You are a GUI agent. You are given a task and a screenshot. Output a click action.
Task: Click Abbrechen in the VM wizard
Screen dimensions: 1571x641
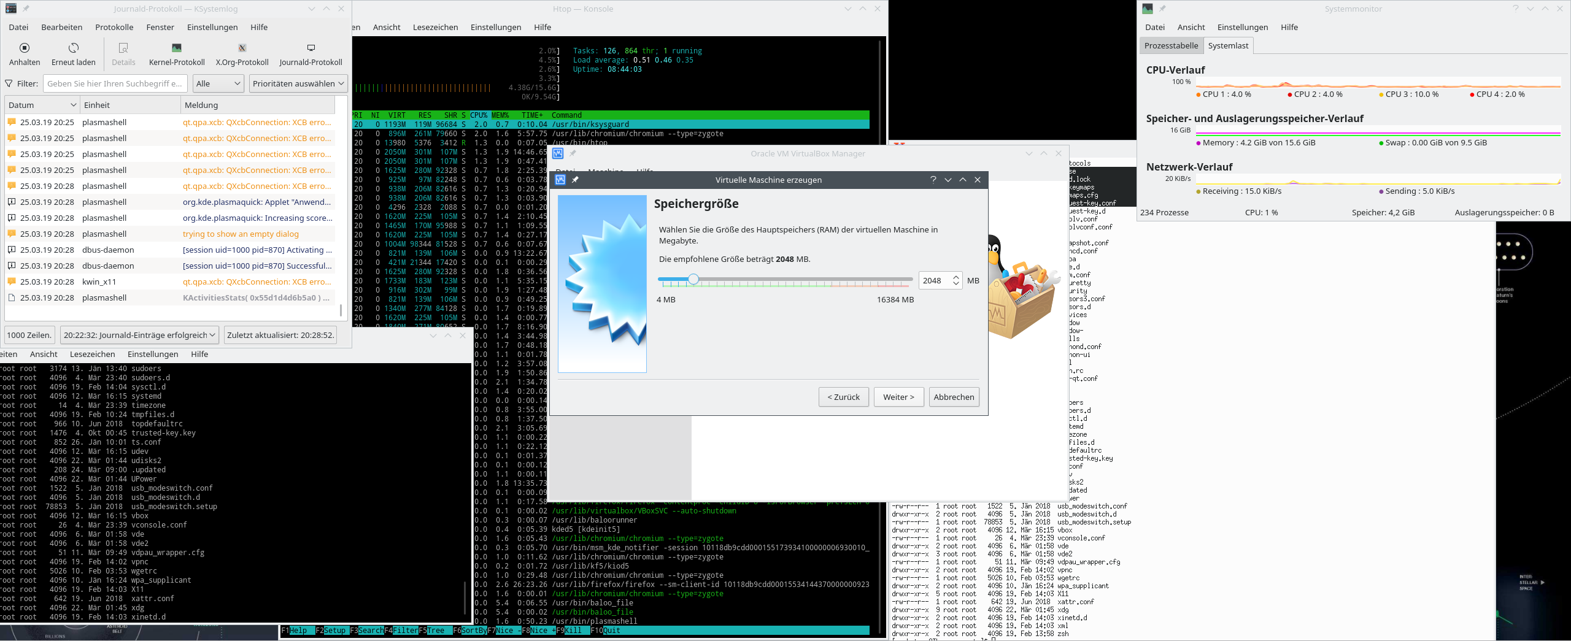954,397
